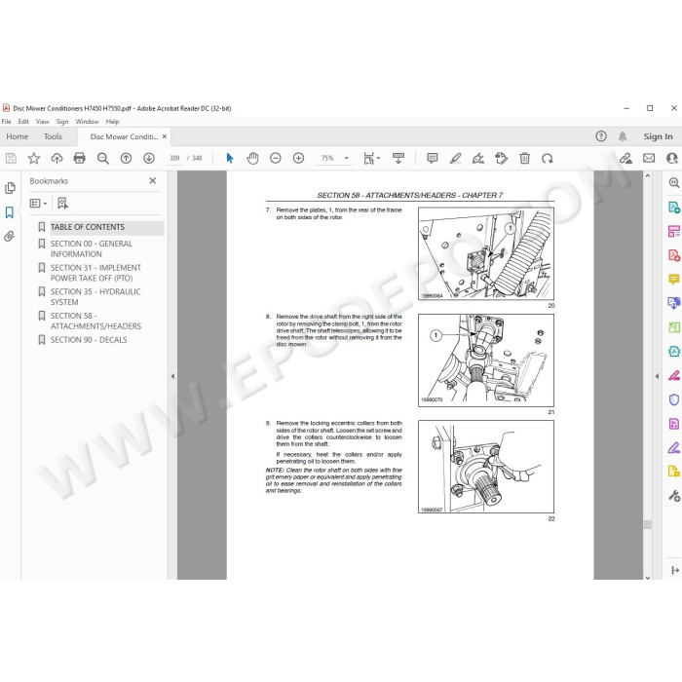Send file by email envelope icon

coord(649,158)
